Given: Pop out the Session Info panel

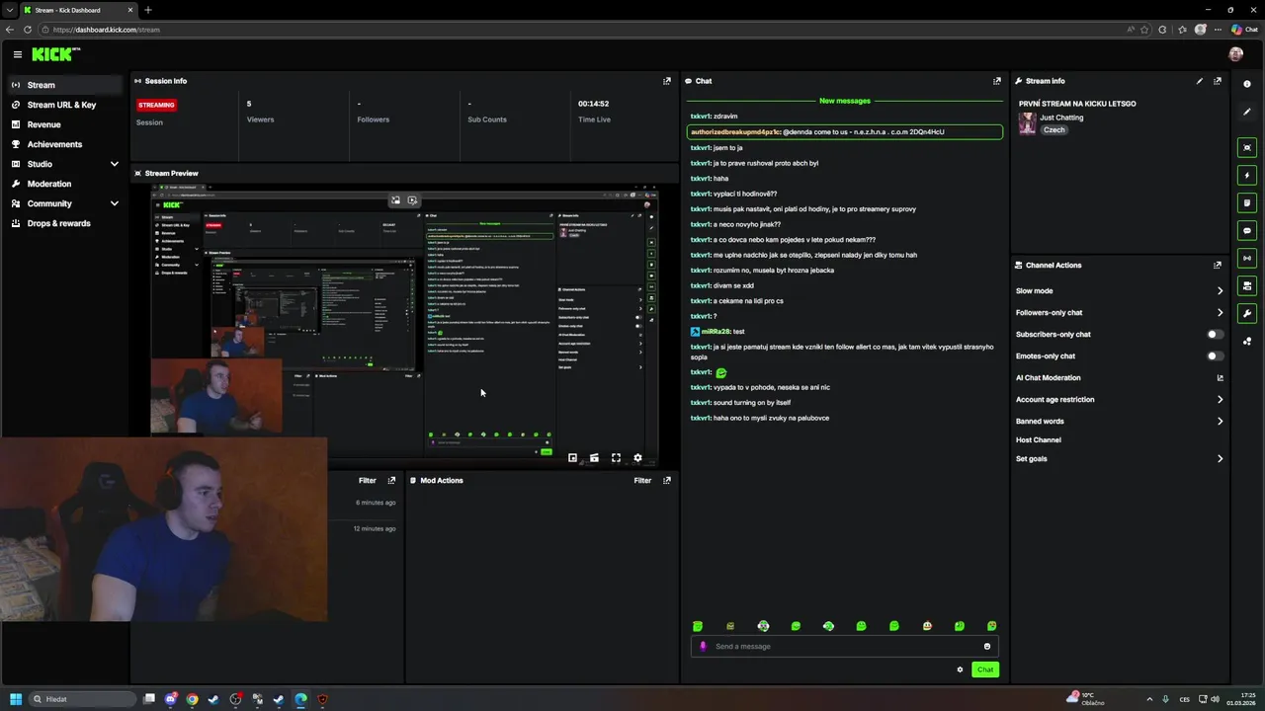Looking at the screenshot, I should click(666, 81).
